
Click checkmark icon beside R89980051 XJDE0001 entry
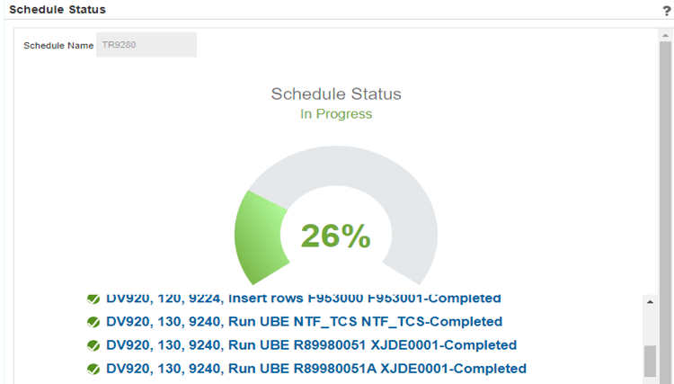click(93, 345)
